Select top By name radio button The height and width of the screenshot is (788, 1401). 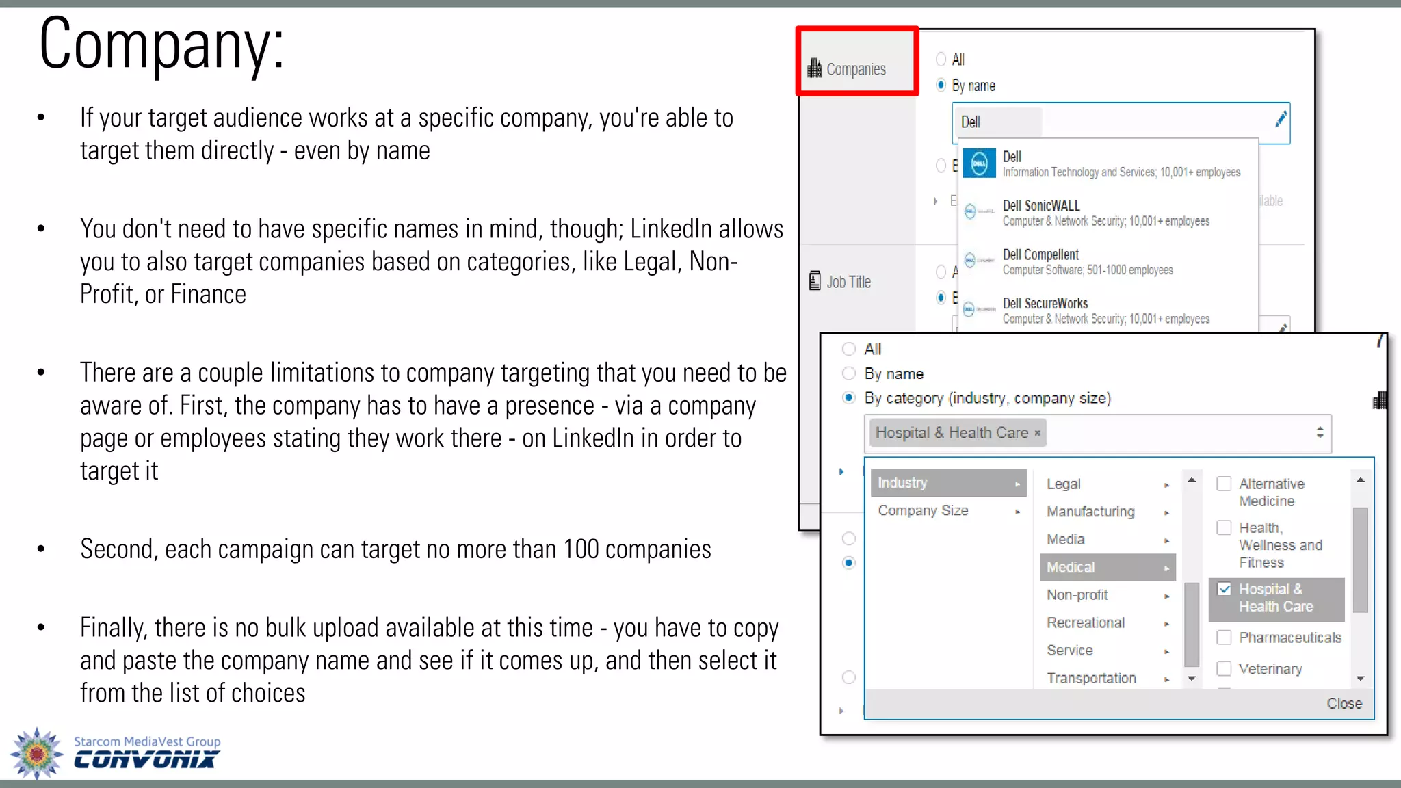(x=941, y=85)
